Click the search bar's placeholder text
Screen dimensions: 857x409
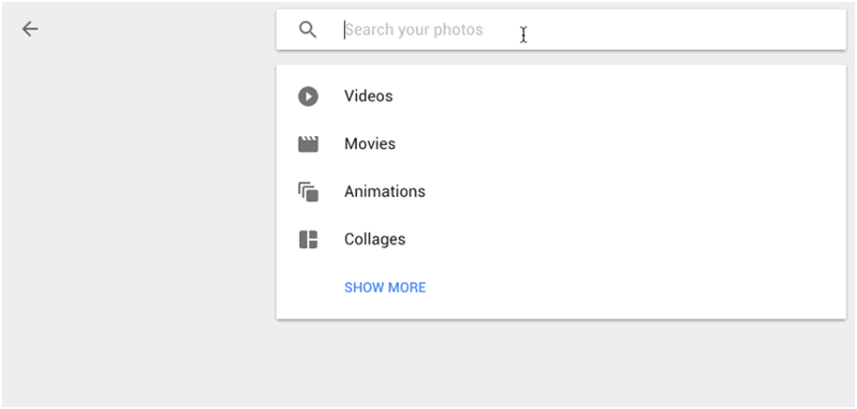click(414, 30)
